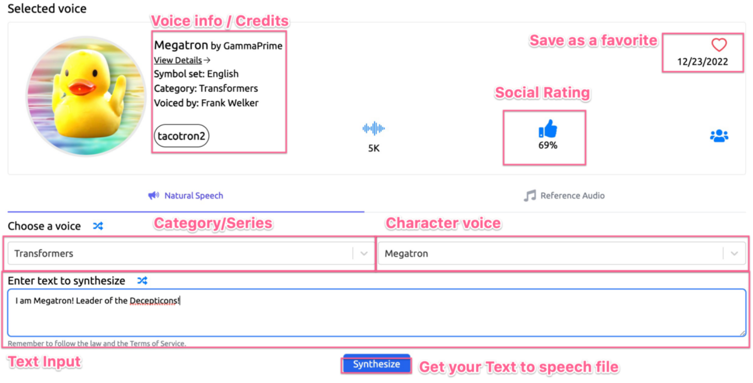Click the Megatron voice title
Screen dimensions: 753x383
coord(181,45)
